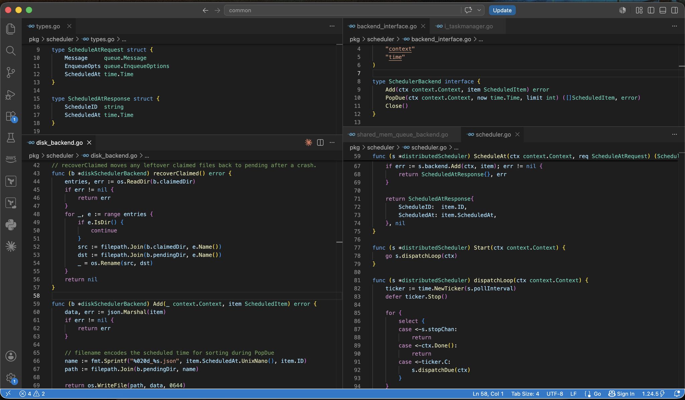Viewport: 685px width, 400px height.
Task: Open the Extensions view
Action: (x=11, y=116)
